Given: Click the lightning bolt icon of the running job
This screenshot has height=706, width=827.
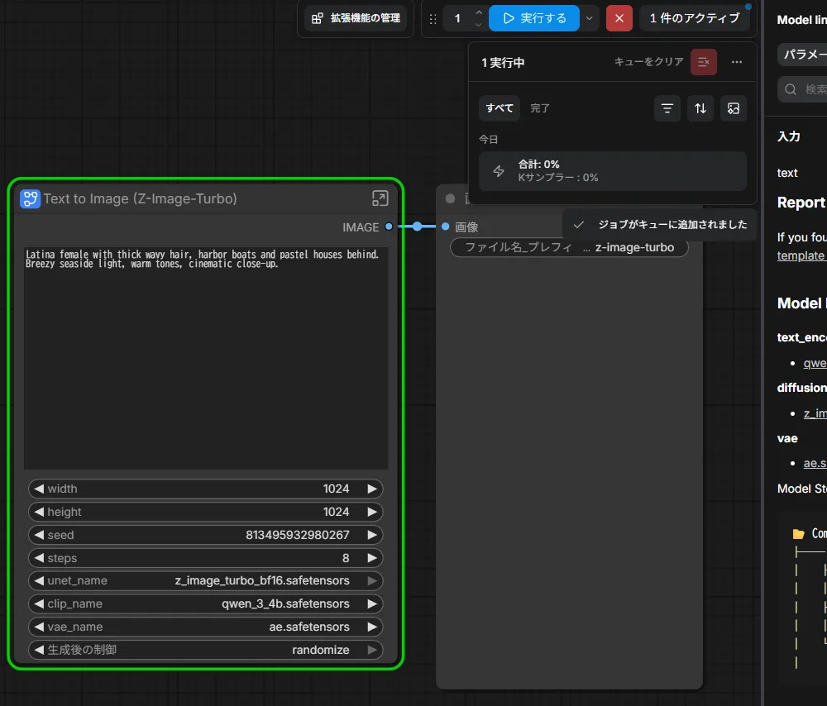Looking at the screenshot, I should tap(499, 171).
